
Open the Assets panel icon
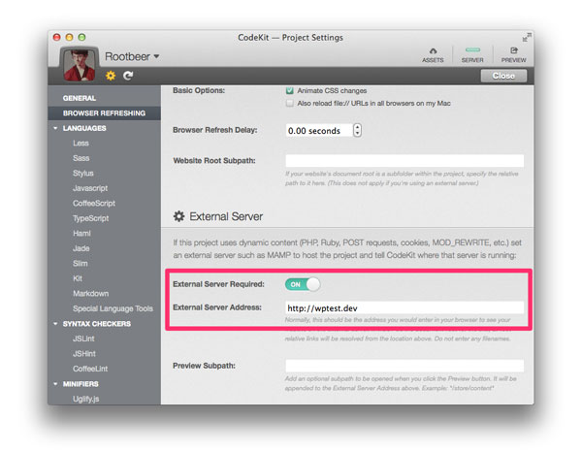[x=433, y=54]
